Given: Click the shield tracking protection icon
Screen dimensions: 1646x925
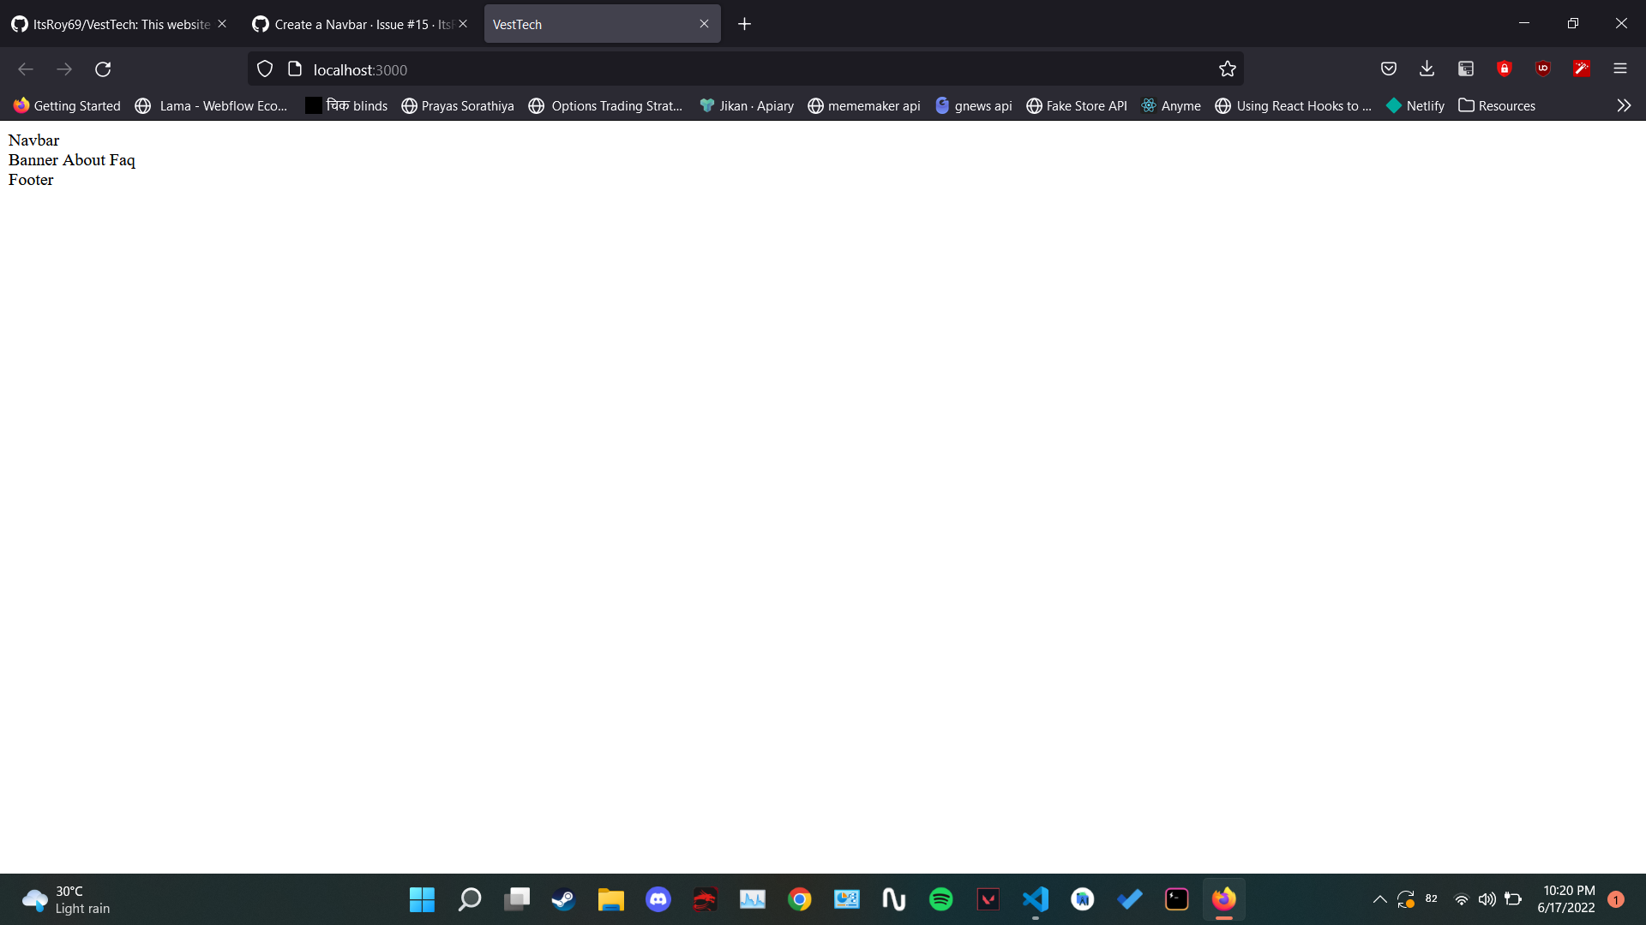Looking at the screenshot, I should coord(264,69).
